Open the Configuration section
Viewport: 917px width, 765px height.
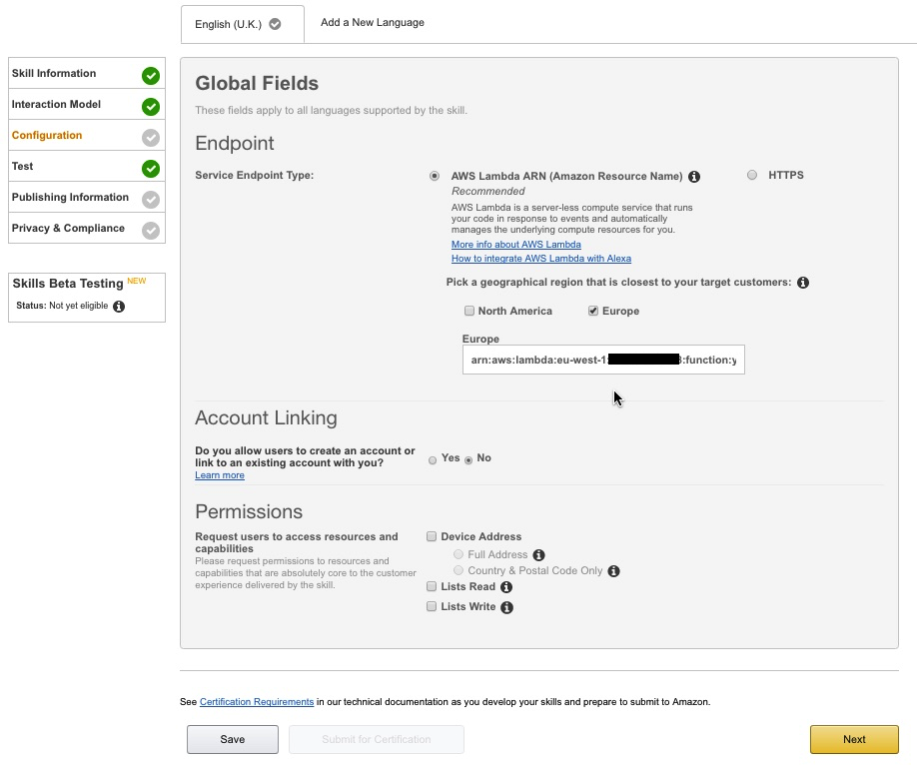tap(87, 135)
